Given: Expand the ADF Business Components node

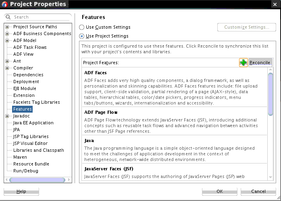Looking at the screenshot, I should click(x=7, y=34).
